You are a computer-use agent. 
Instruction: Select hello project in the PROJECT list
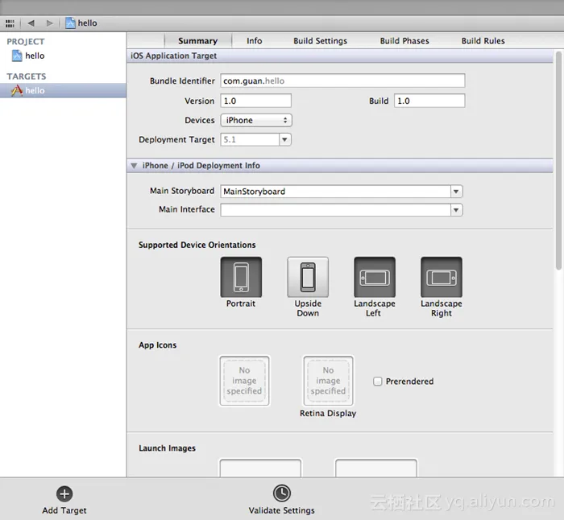click(x=28, y=56)
